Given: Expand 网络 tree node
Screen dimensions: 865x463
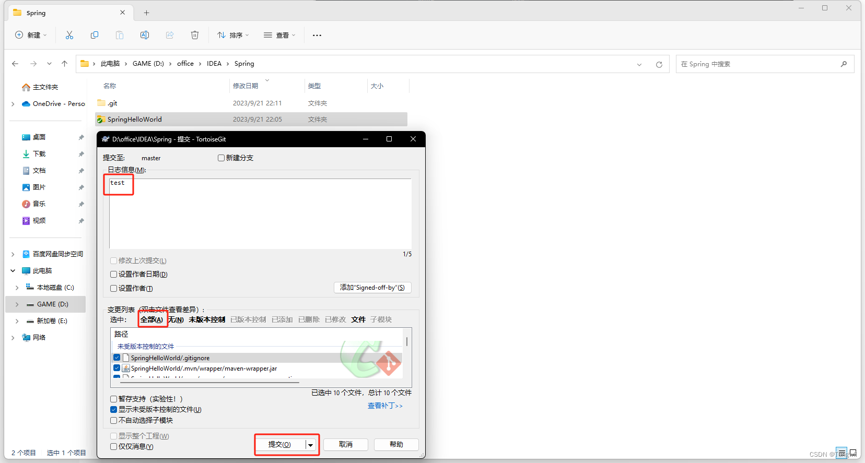Looking at the screenshot, I should pyautogui.click(x=13, y=338).
